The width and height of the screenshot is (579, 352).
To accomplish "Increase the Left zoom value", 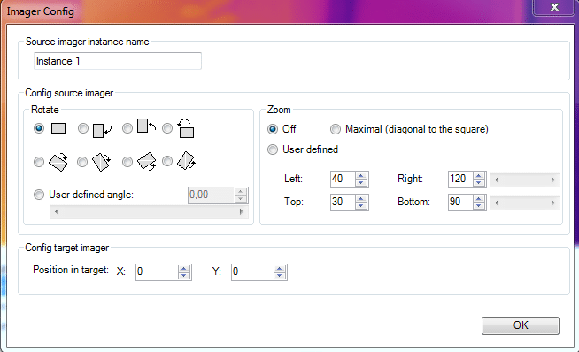I will (360, 176).
